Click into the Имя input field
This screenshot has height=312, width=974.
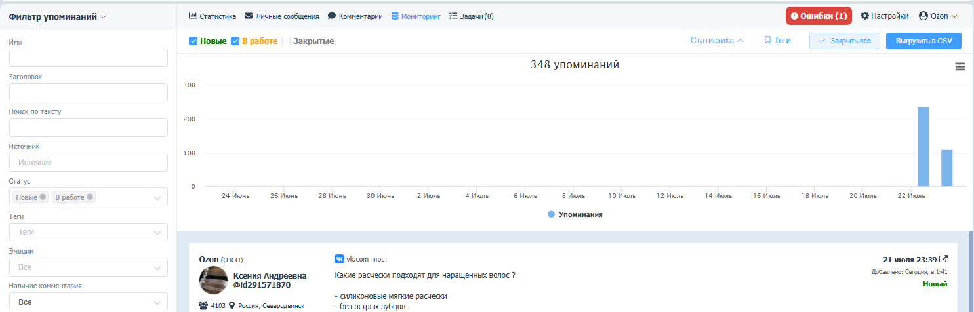(x=89, y=58)
